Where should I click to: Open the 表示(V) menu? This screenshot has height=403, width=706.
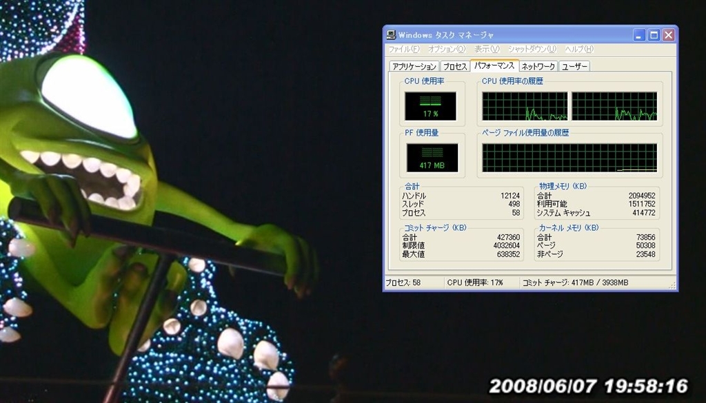pos(487,49)
